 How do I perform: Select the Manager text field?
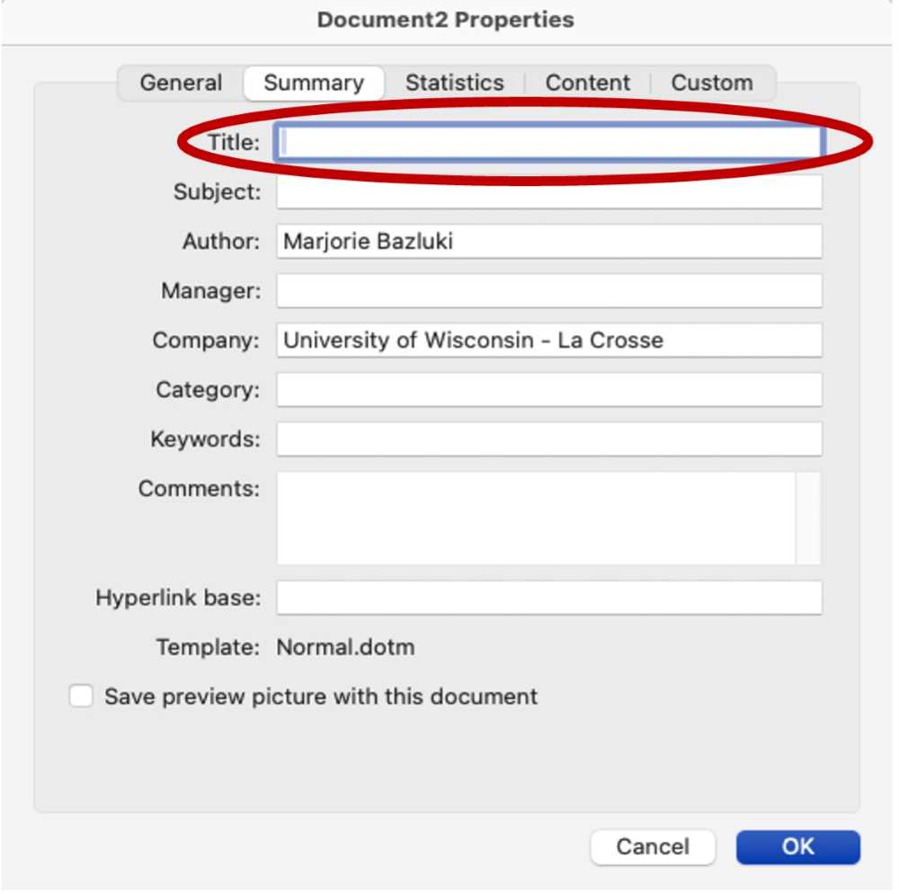click(x=548, y=291)
